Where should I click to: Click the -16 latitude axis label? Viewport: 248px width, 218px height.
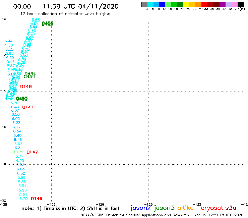click(3, 127)
